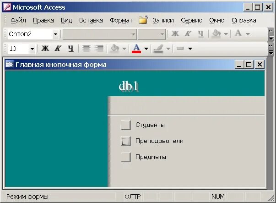Click the center alignment icon

(x=86, y=48)
